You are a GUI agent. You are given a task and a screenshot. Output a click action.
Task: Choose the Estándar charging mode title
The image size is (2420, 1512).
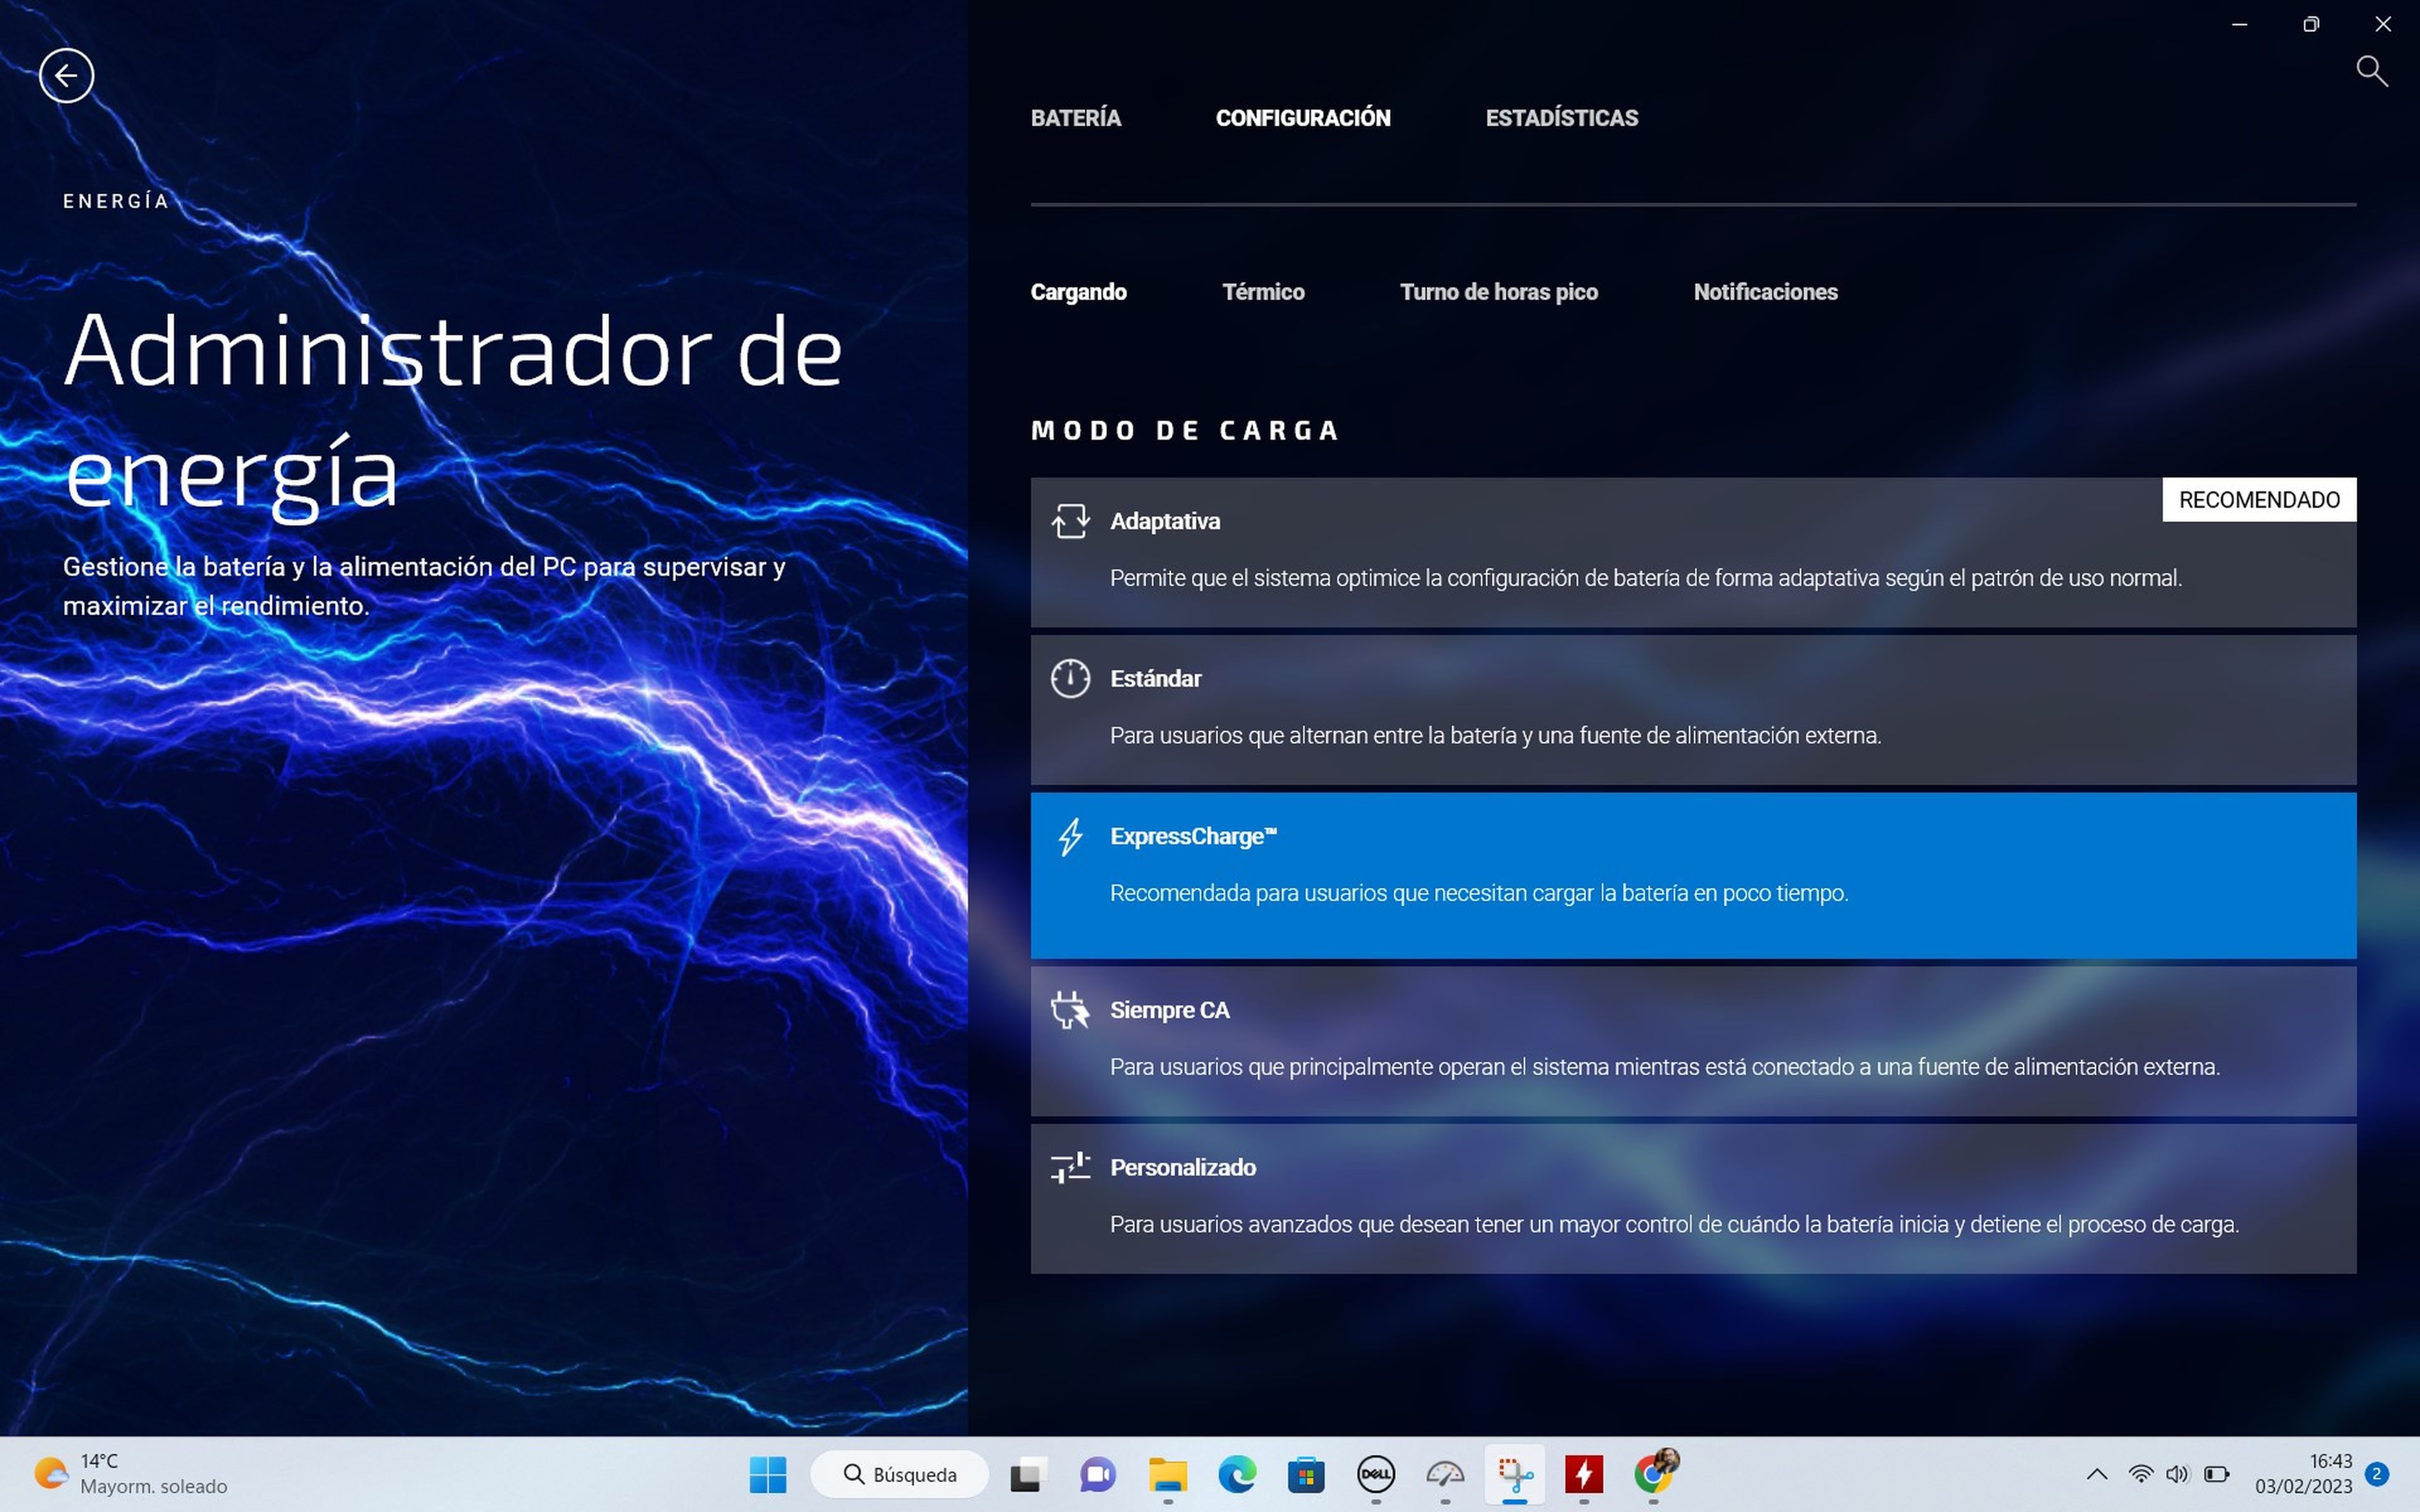[x=1155, y=678]
